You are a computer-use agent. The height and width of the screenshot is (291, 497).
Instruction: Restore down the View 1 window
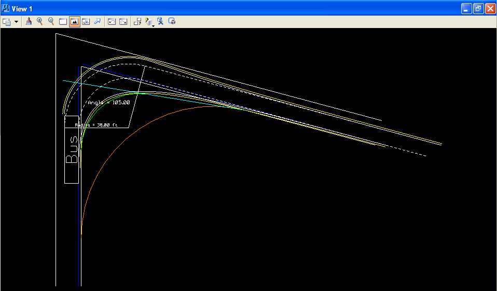click(478, 9)
